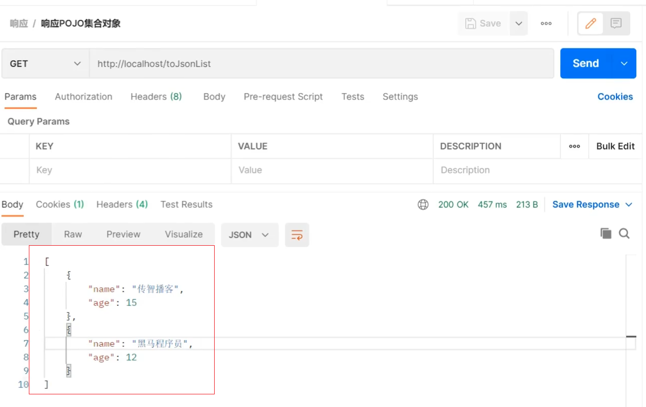This screenshot has width=646, height=407.
Task: Expand the Save dropdown arrow
Action: click(x=518, y=23)
